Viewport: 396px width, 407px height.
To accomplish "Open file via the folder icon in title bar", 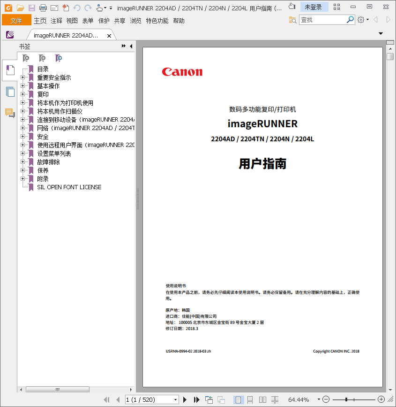I will 20,8.
